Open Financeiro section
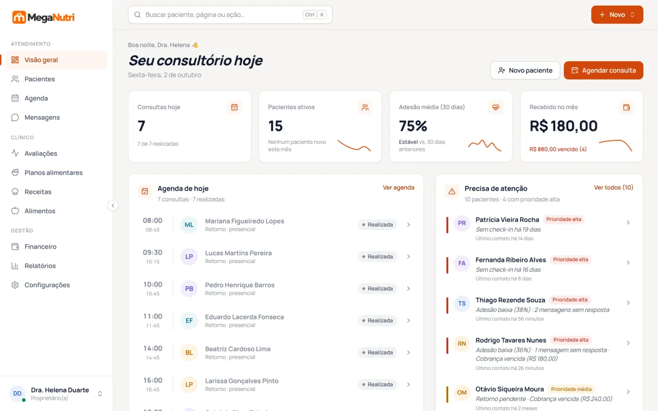The image size is (658, 411). (x=57, y=247)
